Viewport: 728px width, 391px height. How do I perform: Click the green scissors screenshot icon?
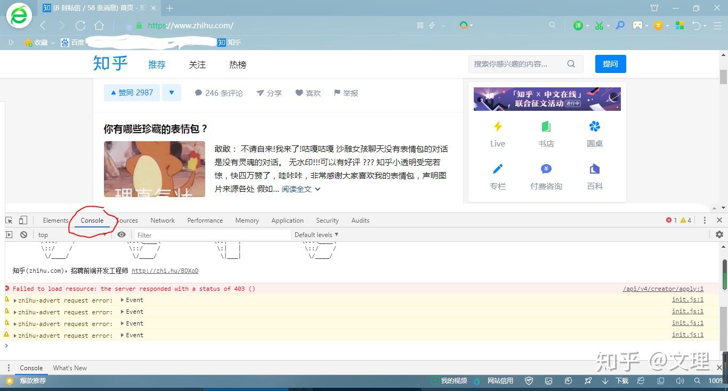[x=600, y=26]
